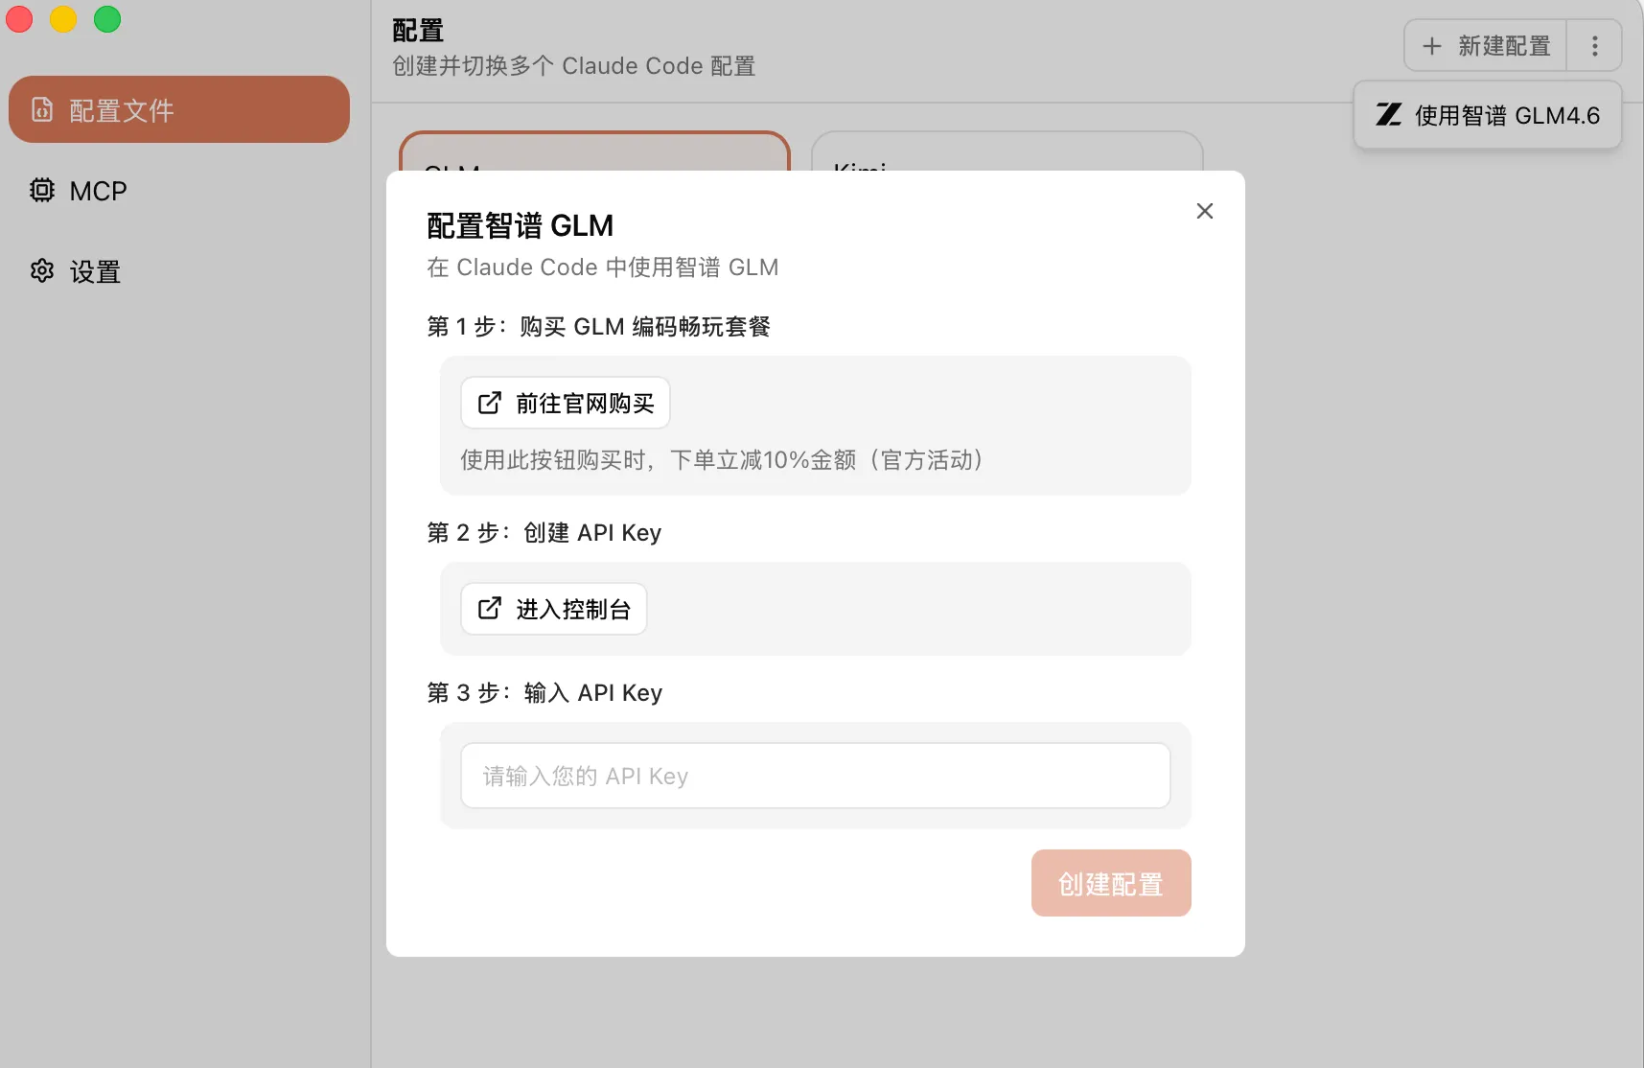The width and height of the screenshot is (1644, 1068).
Task: Click the 创建配置 submit button
Action: tap(1110, 883)
